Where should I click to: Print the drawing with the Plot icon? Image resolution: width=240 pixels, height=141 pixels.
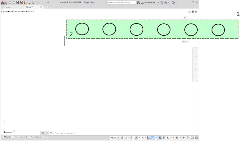33,3
